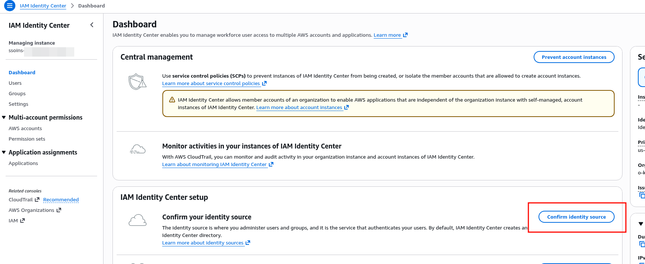Open the Users page in sidebar

[x=15, y=83]
